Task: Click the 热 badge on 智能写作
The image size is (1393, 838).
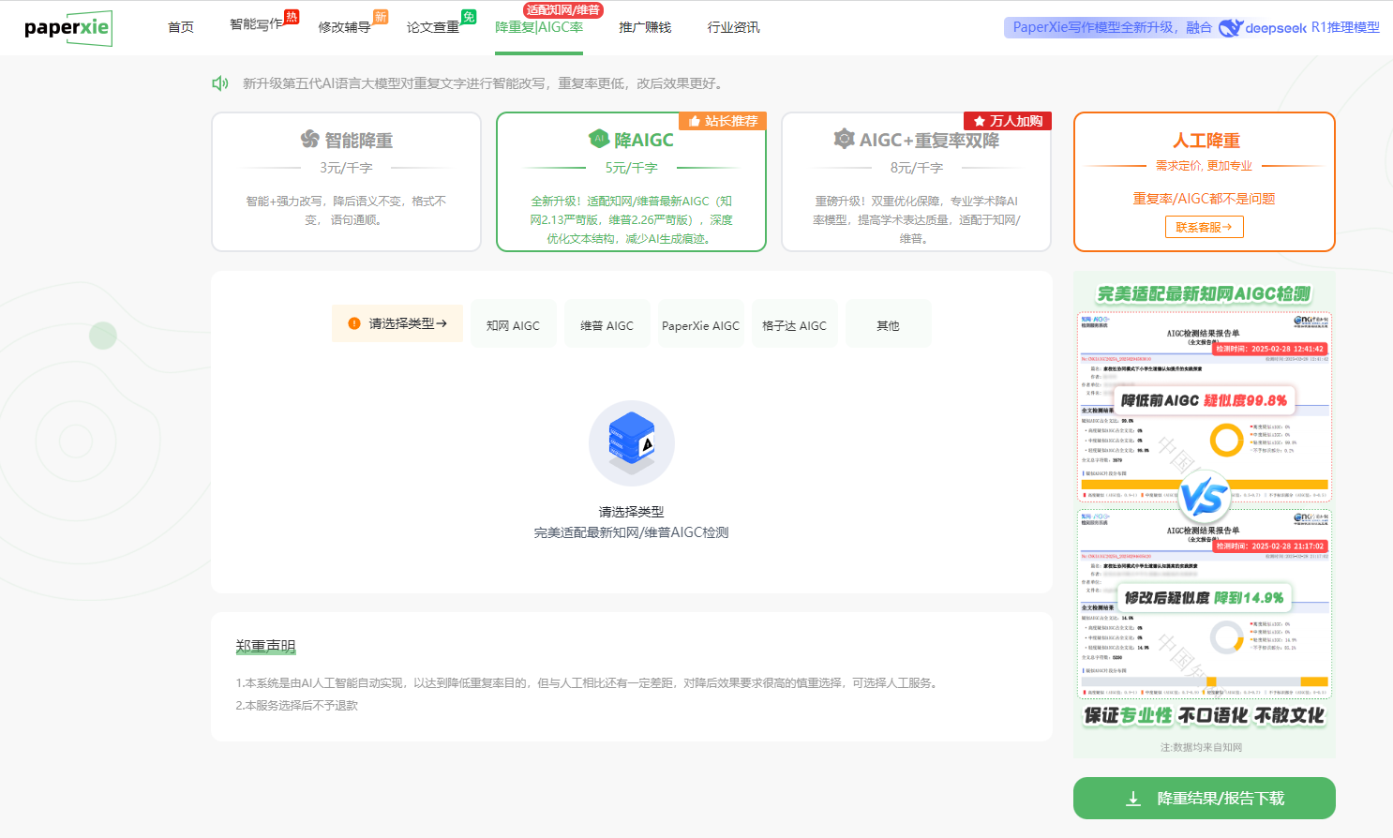Action: click(292, 16)
